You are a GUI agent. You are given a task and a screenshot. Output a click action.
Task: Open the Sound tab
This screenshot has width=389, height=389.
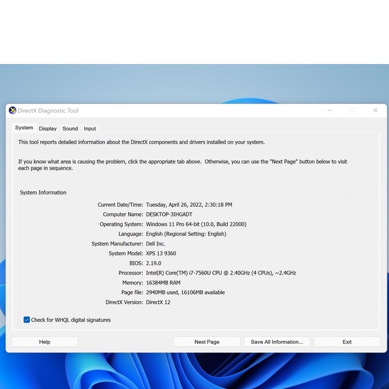(x=70, y=129)
